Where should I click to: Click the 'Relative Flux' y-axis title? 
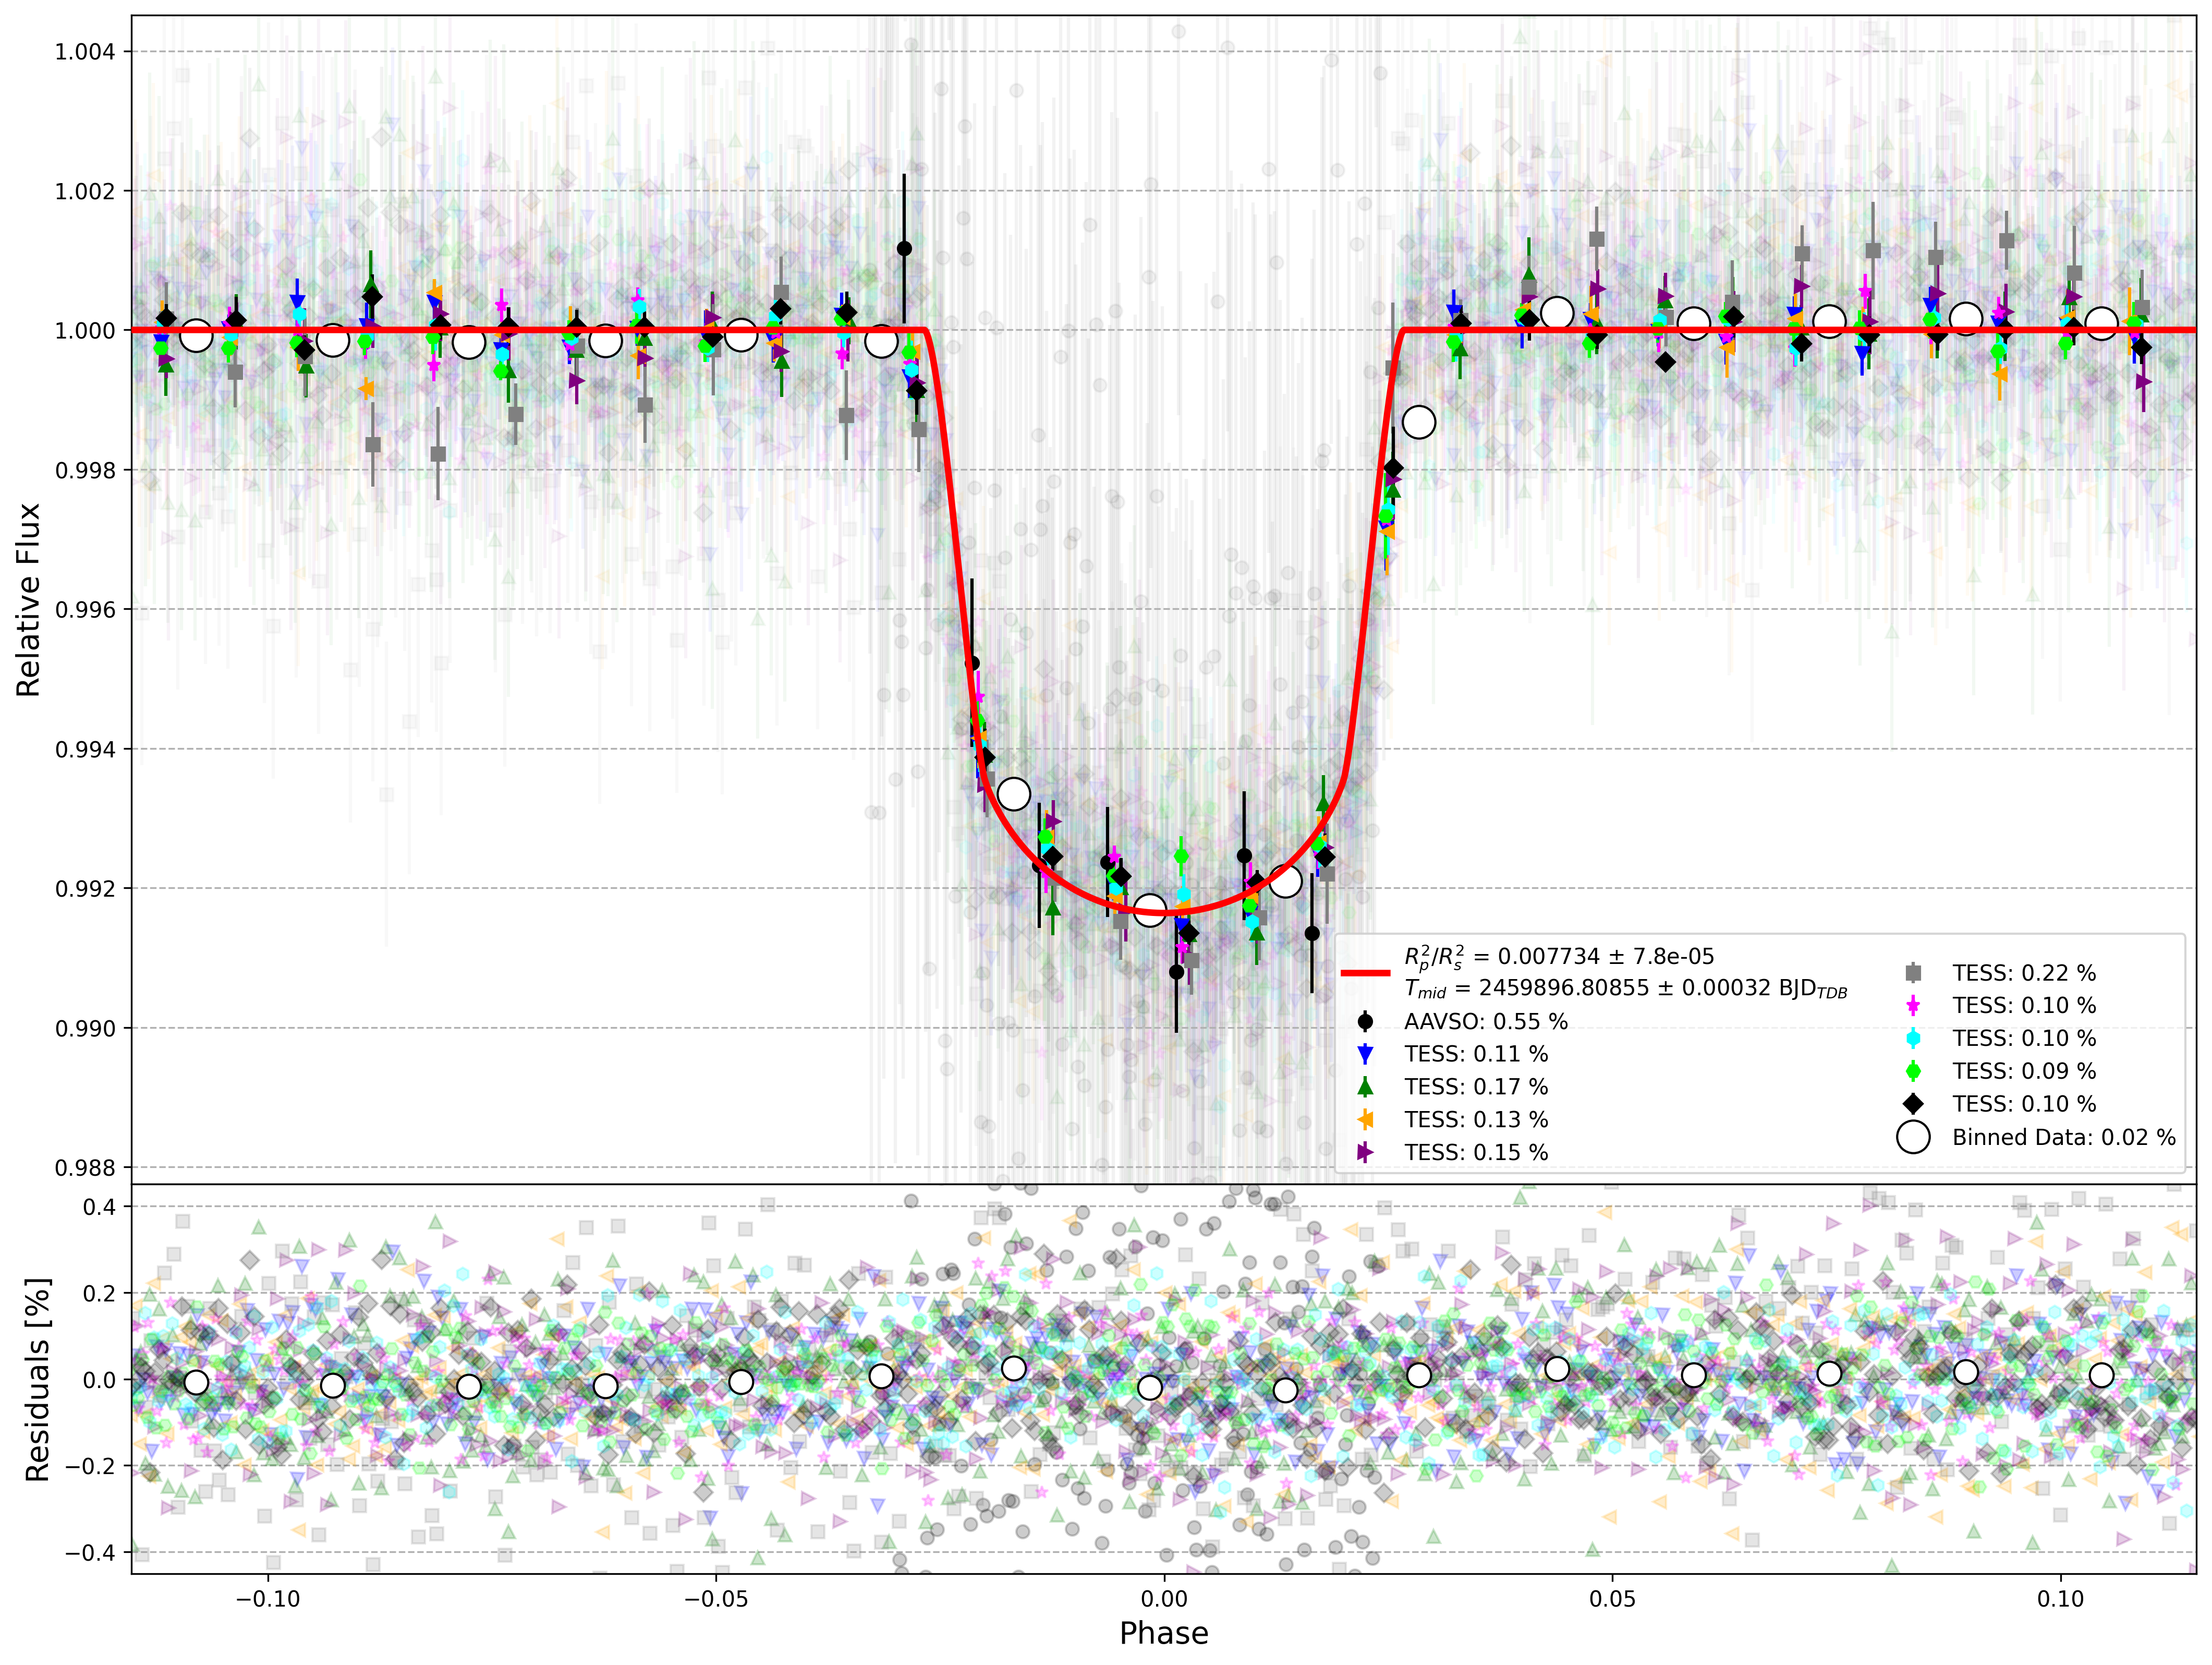click(29, 599)
